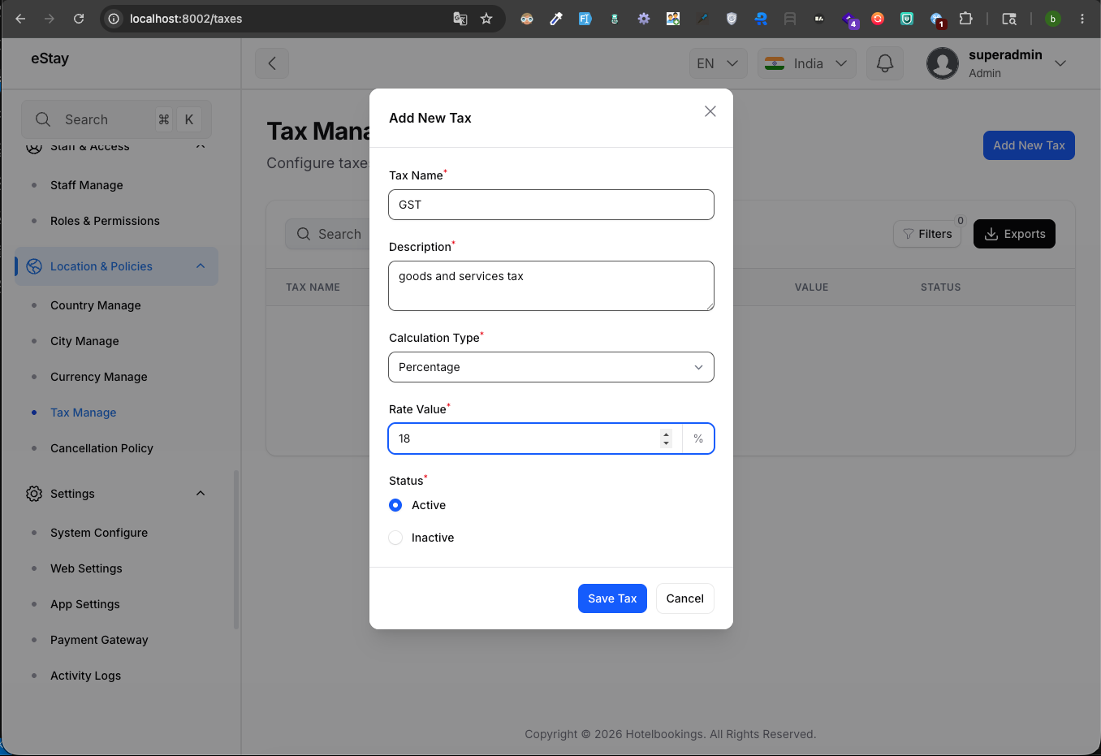Viewport: 1101px width, 756px height.
Task: Select the Active status radio button
Action: (x=395, y=505)
